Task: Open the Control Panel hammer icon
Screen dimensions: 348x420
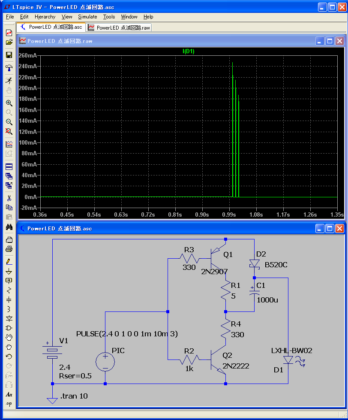Action: 9,68
